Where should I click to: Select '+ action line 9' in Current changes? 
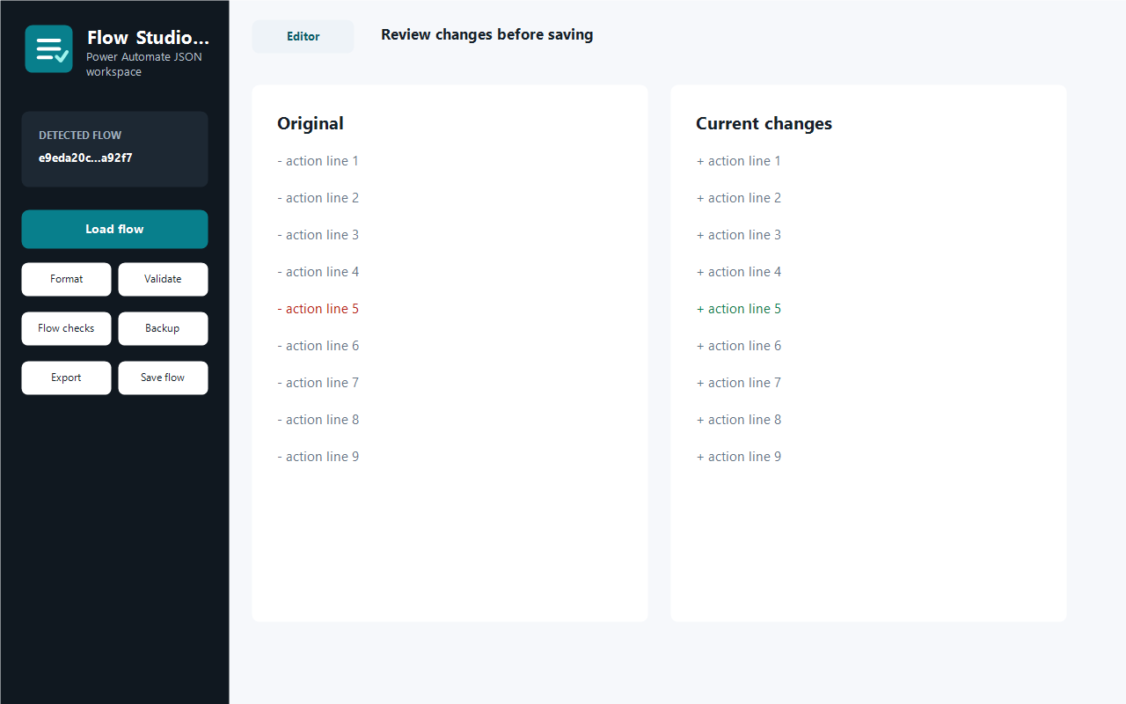[x=739, y=457]
